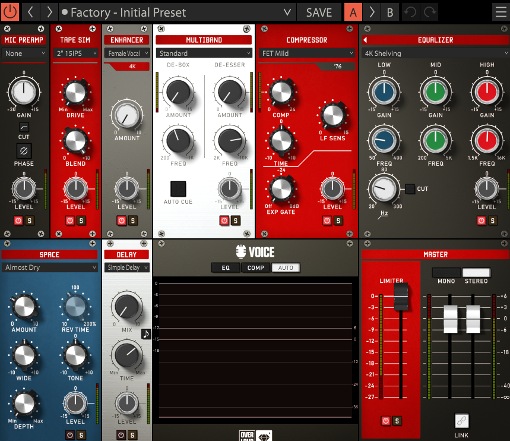Toggle Compressor power button
Screen dimensions: 510x441
click(x=327, y=220)
